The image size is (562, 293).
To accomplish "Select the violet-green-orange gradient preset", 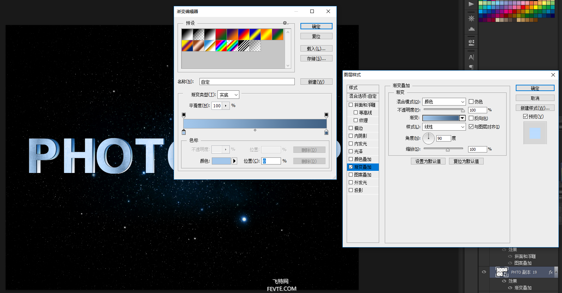I will pos(277,35).
